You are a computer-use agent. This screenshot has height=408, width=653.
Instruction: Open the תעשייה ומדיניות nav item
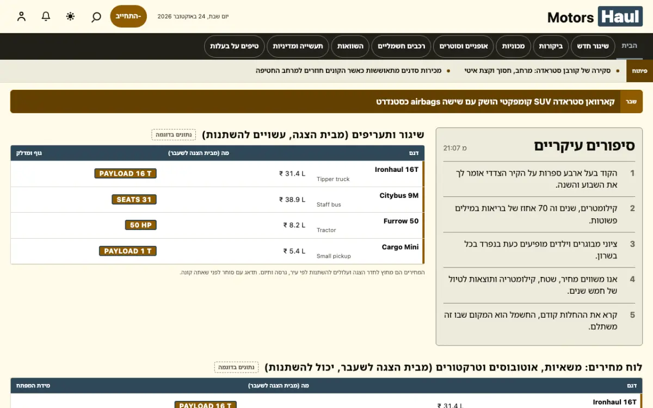[298, 46]
